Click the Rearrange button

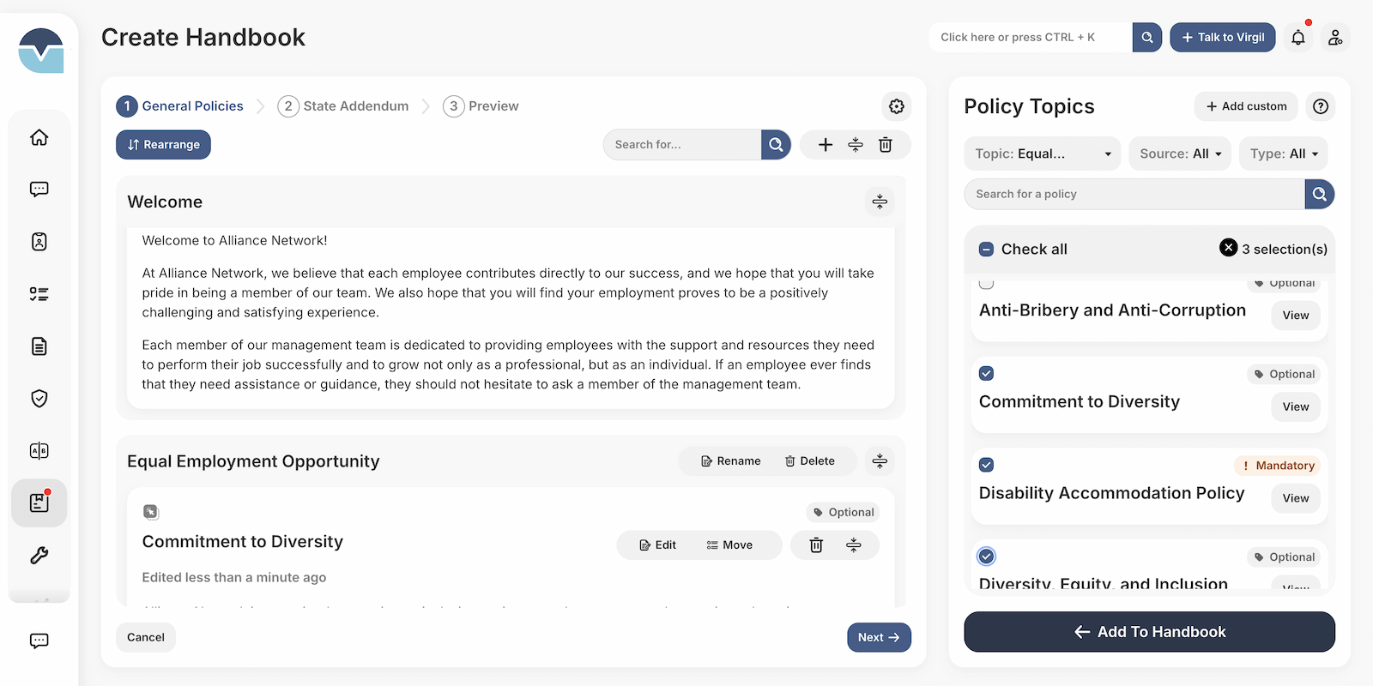tap(163, 145)
